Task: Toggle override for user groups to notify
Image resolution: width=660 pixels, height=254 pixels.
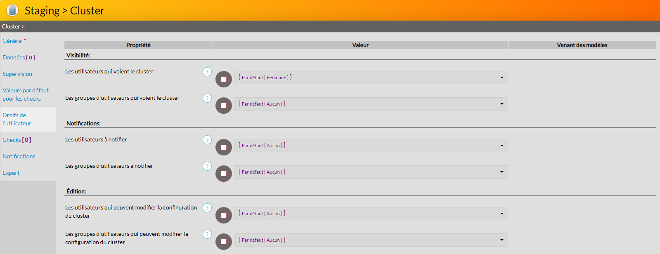Action: [224, 174]
